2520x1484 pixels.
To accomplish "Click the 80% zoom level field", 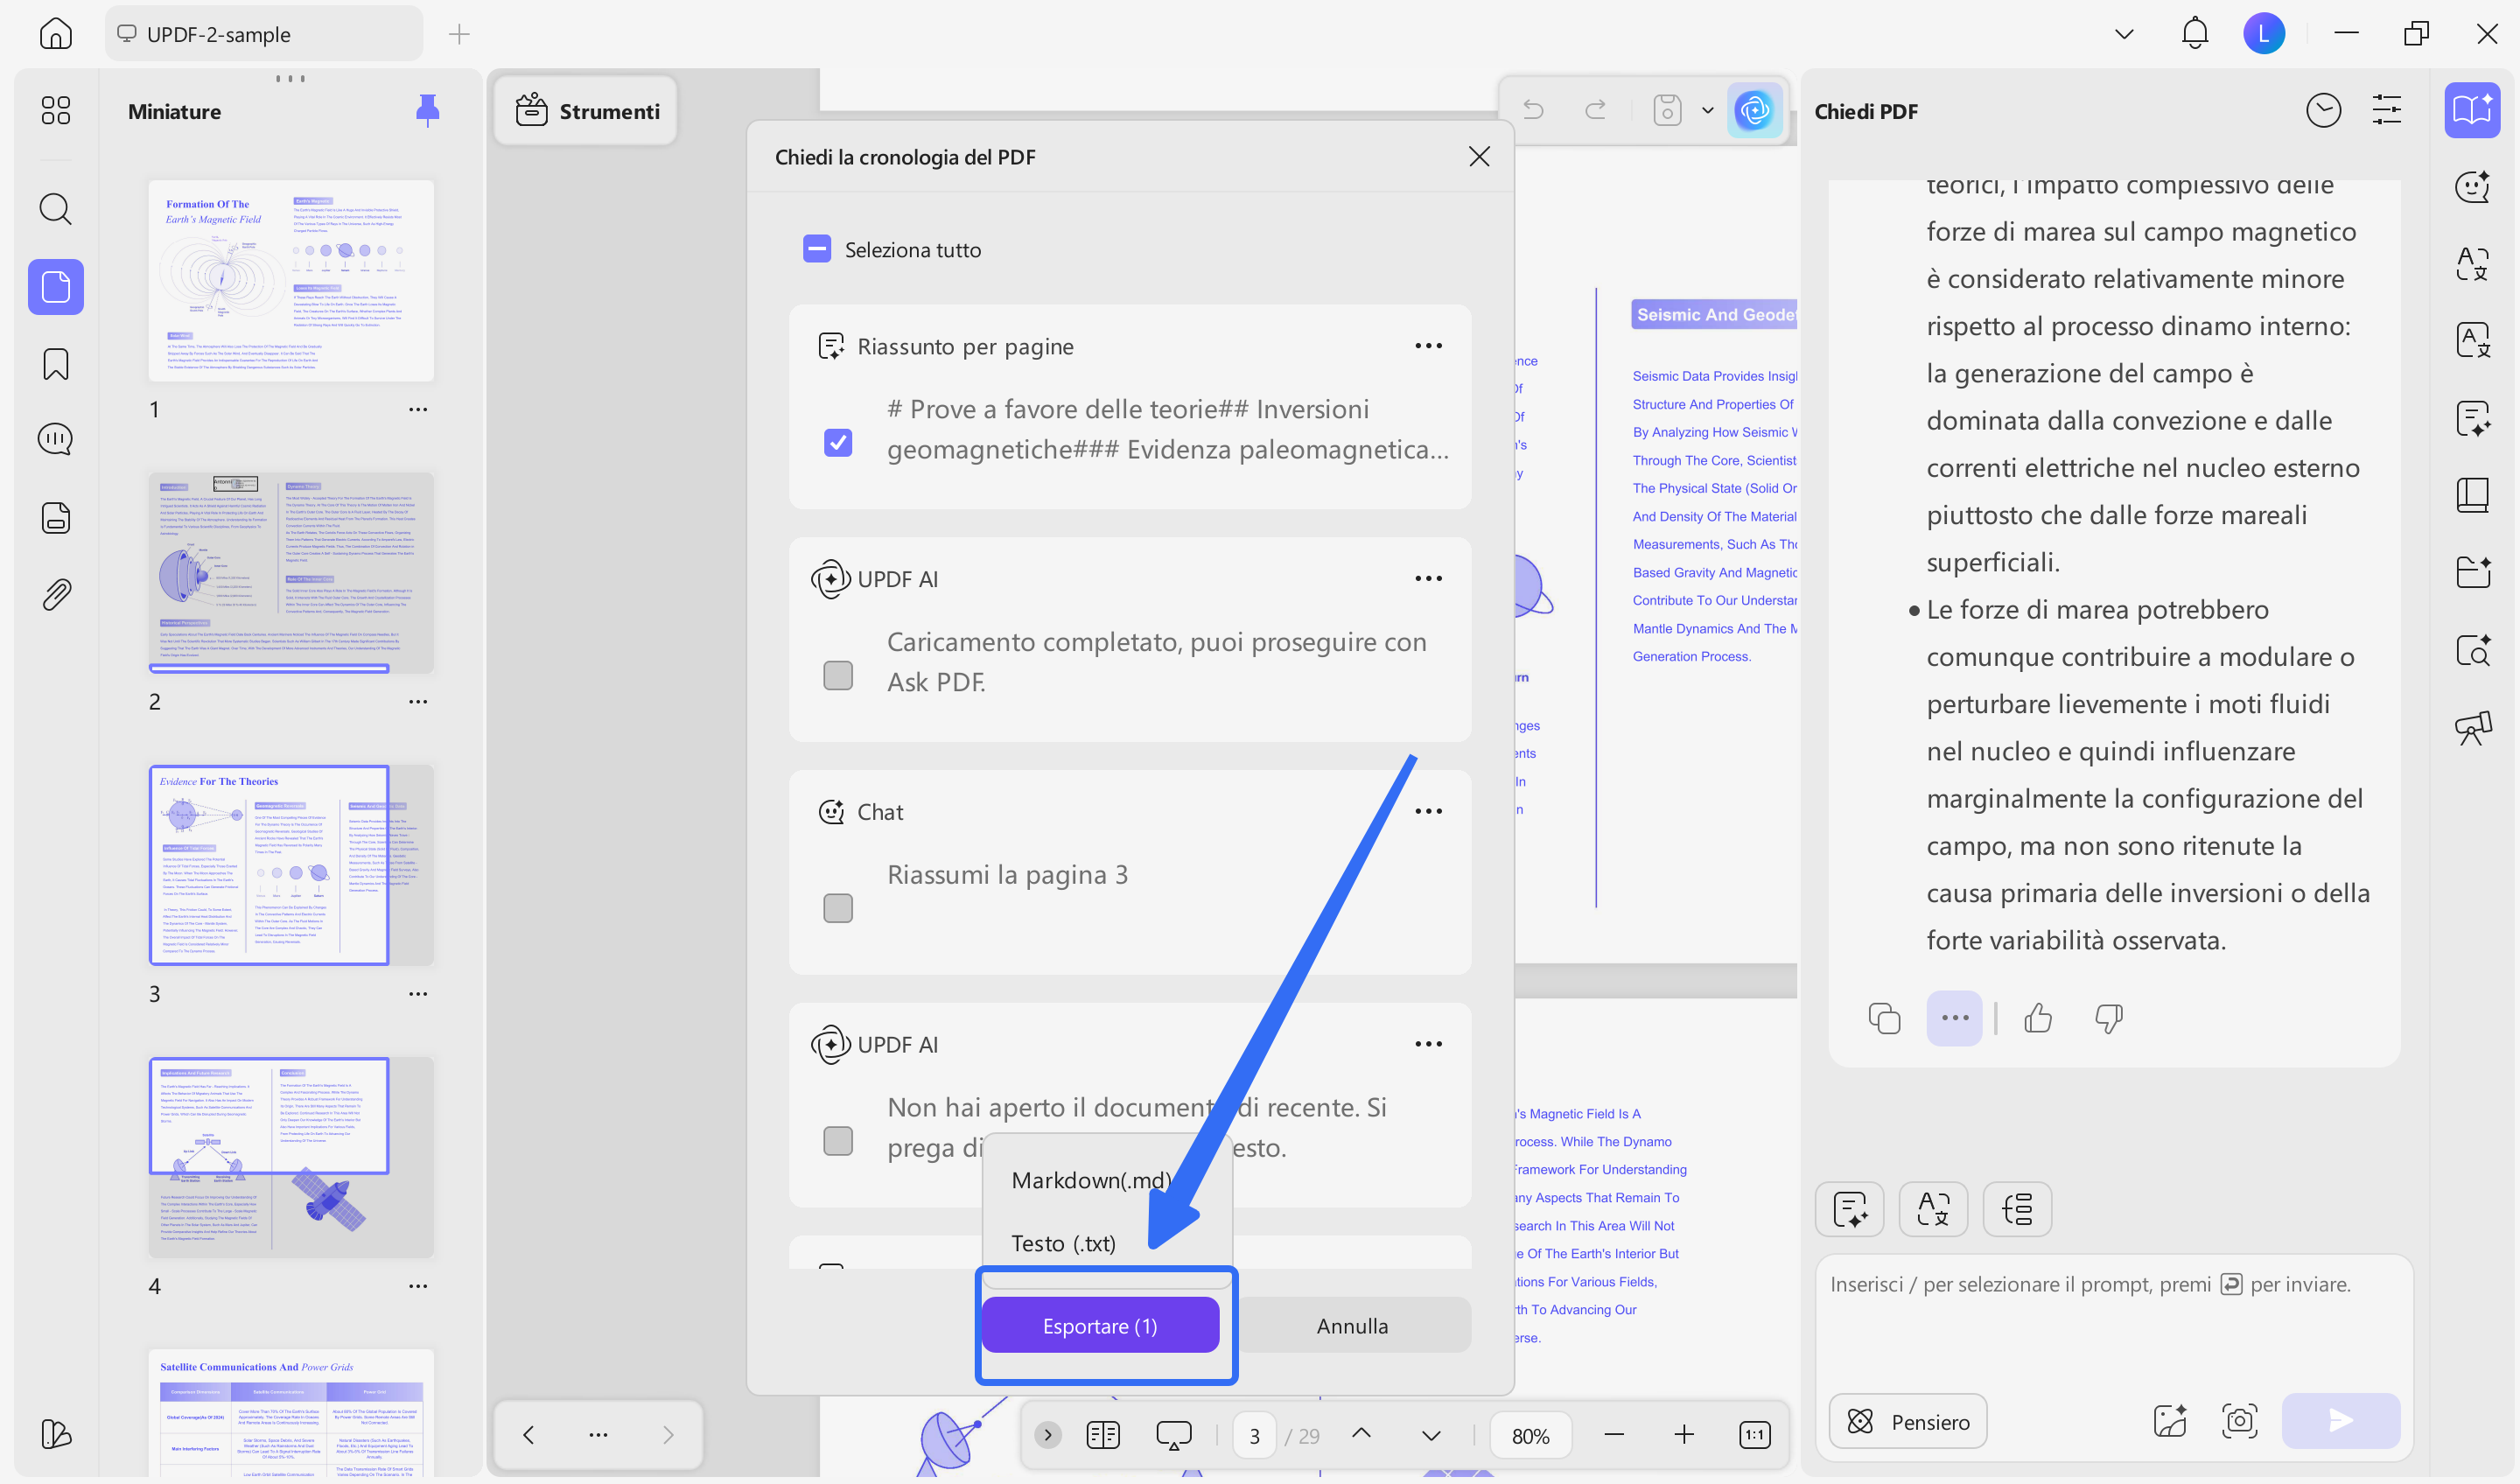I will 1530,1435.
